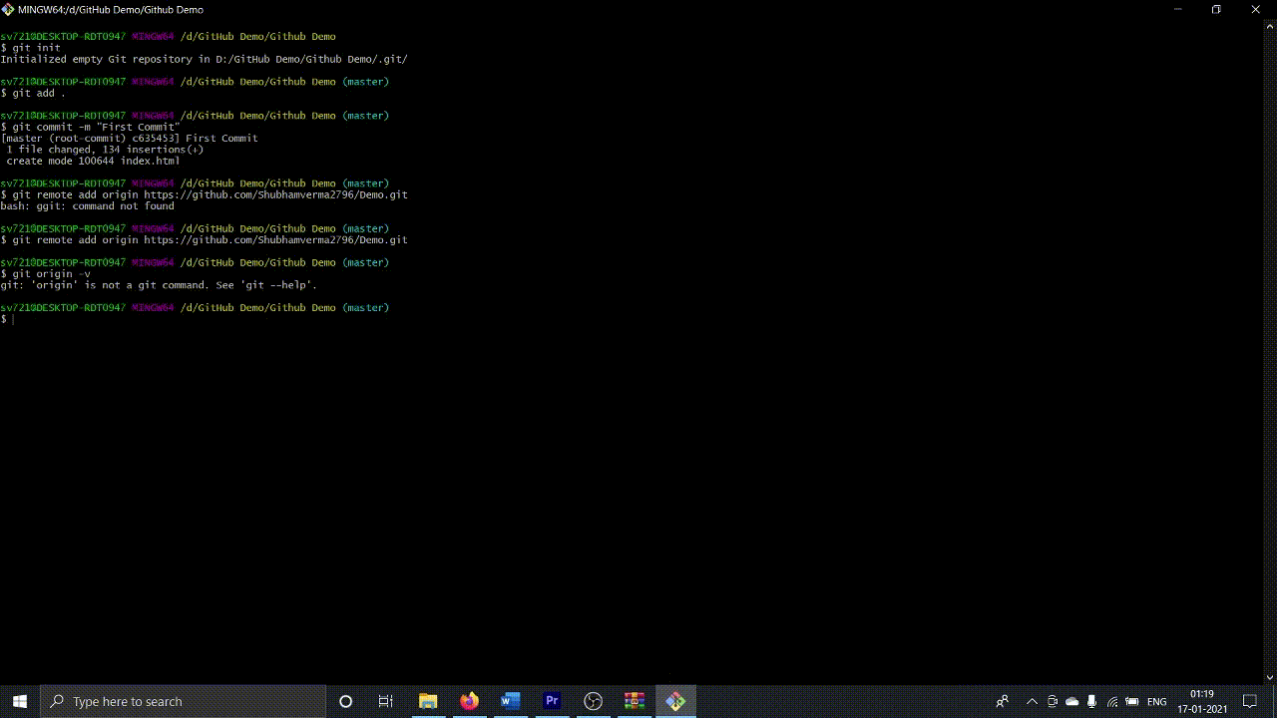Open Adobe Premiere Pro from the taskbar
The height and width of the screenshot is (718, 1277).
tap(552, 701)
